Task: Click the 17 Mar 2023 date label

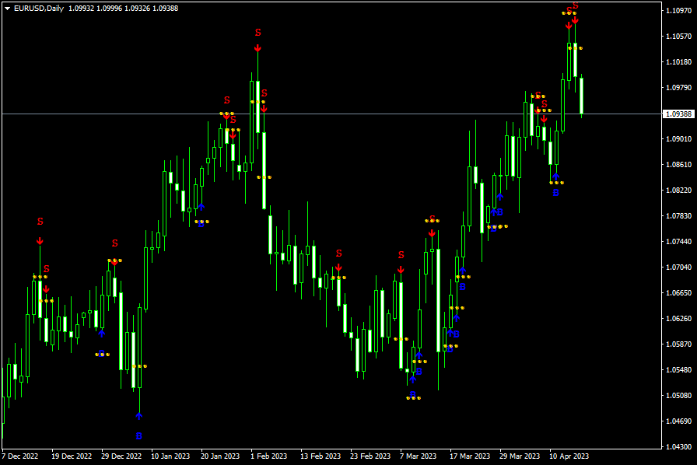Action: [470, 456]
